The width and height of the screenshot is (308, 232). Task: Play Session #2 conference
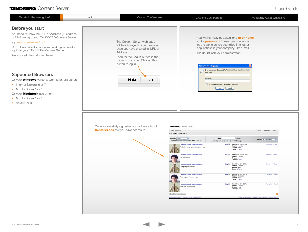point(228,174)
